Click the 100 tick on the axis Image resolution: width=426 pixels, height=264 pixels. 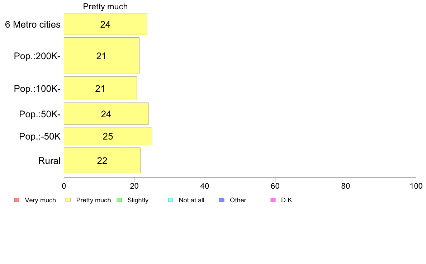tap(416, 186)
